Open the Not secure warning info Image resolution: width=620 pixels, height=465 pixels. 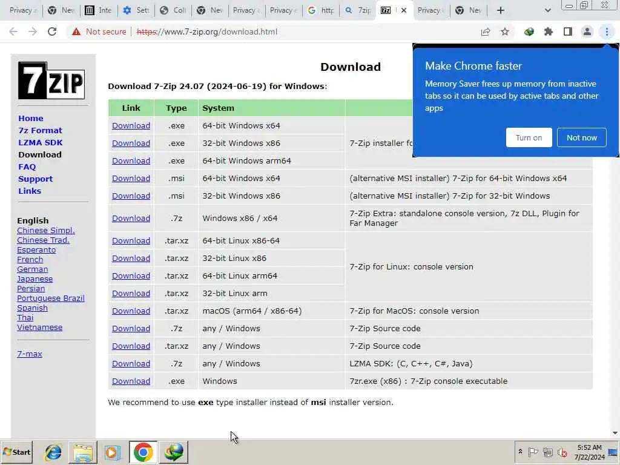coord(99,31)
